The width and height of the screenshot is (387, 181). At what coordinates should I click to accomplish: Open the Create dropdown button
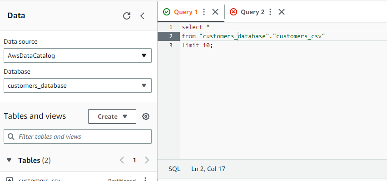tap(112, 116)
